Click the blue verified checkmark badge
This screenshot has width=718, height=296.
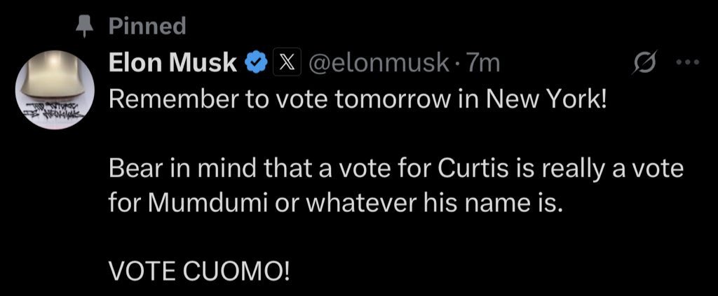(255, 64)
